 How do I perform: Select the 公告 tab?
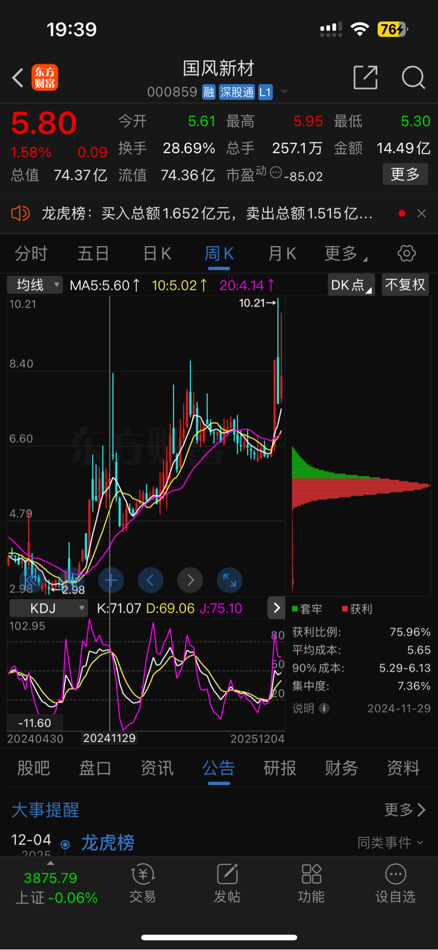tap(218, 768)
